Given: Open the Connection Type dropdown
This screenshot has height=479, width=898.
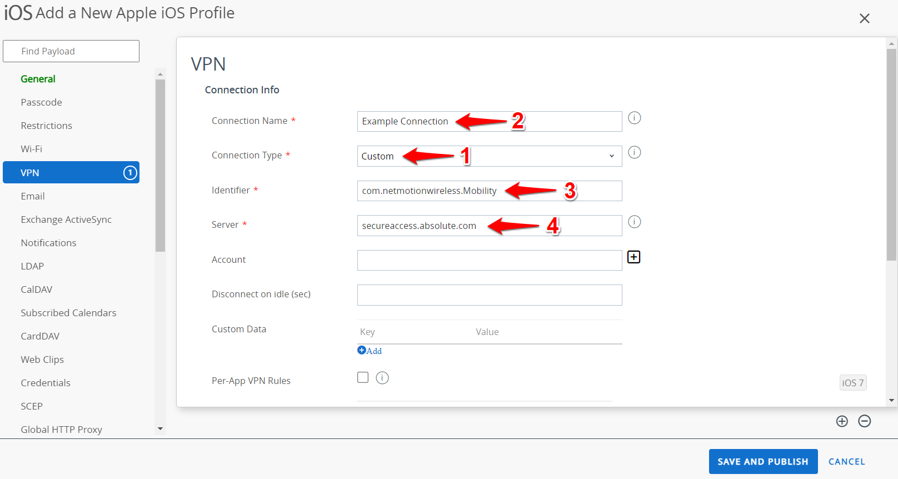Looking at the screenshot, I should 490,156.
